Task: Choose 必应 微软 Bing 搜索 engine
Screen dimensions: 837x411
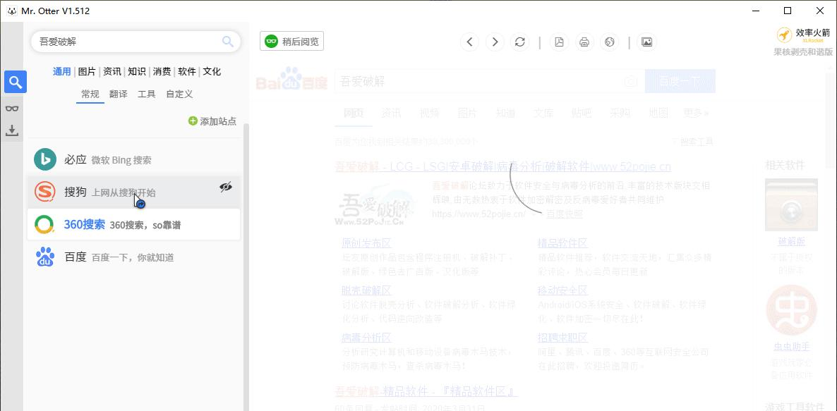Action: point(134,159)
